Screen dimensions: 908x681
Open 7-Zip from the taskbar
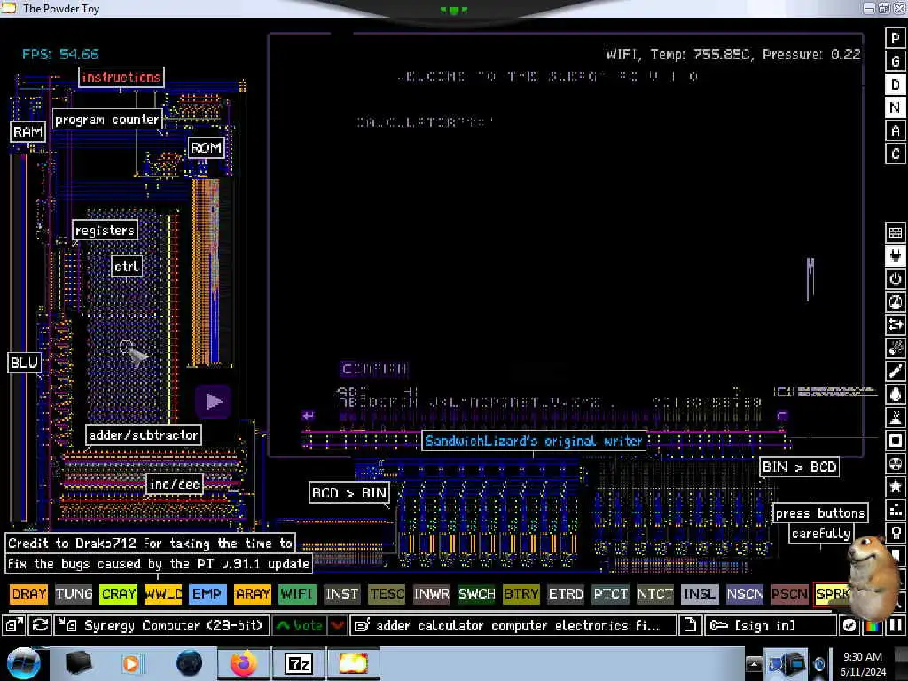click(298, 663)
